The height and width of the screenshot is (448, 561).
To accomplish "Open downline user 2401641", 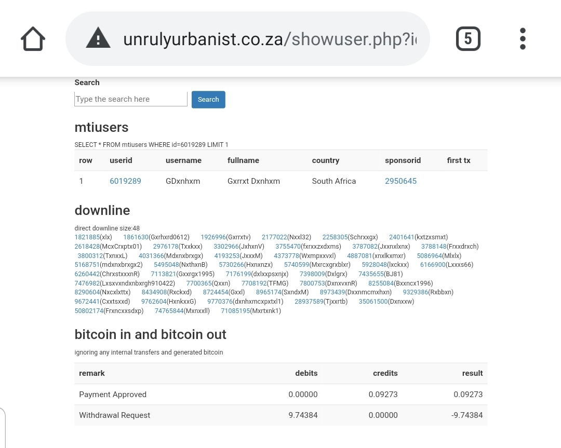I will (402, 237).
